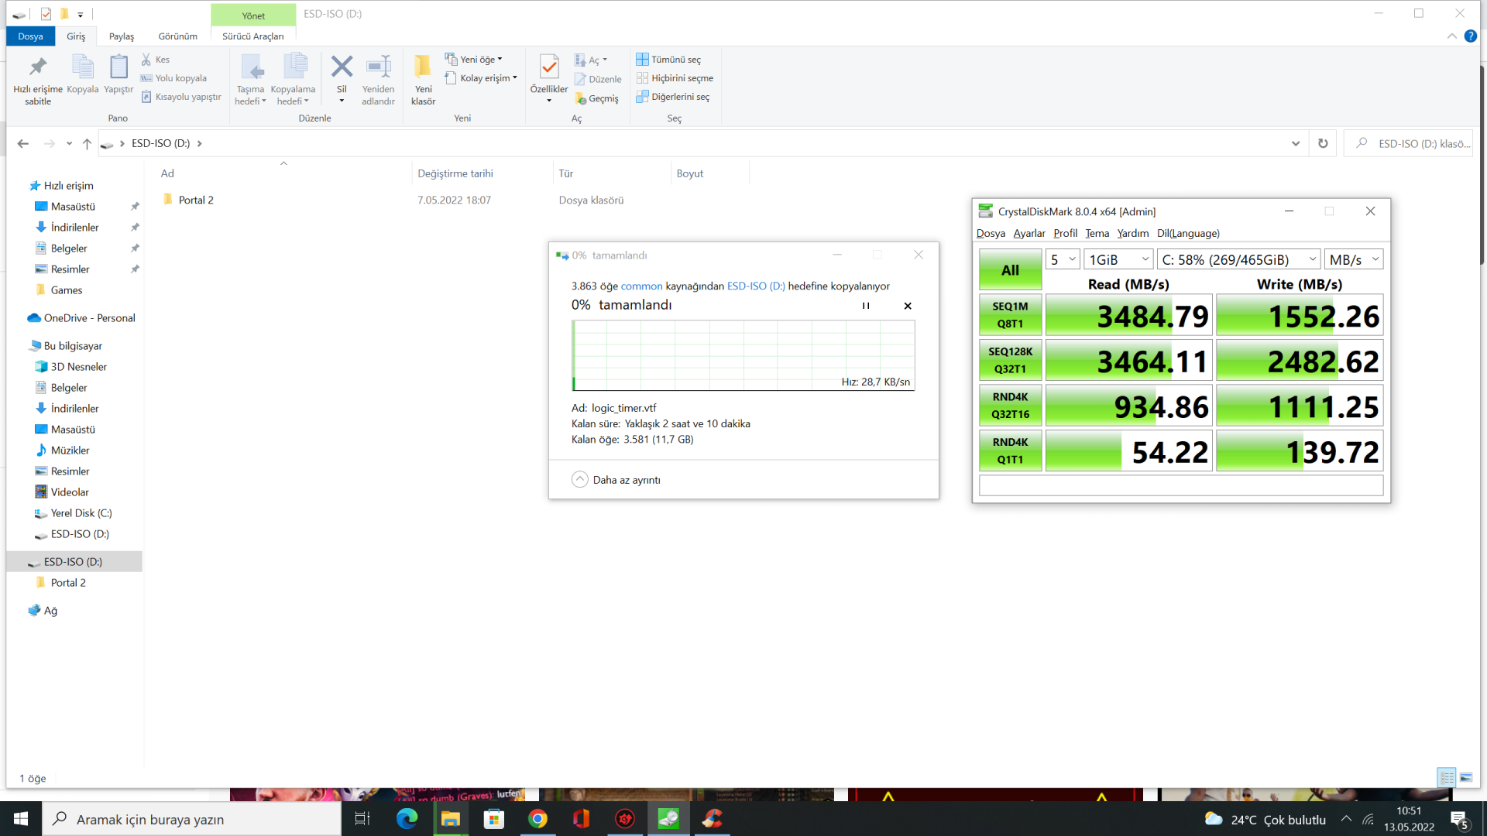Click the common source folder link

[x=641, y=286]
